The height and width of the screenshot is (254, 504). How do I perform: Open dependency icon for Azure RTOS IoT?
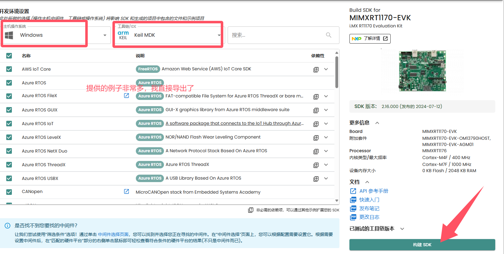point(316,124)
